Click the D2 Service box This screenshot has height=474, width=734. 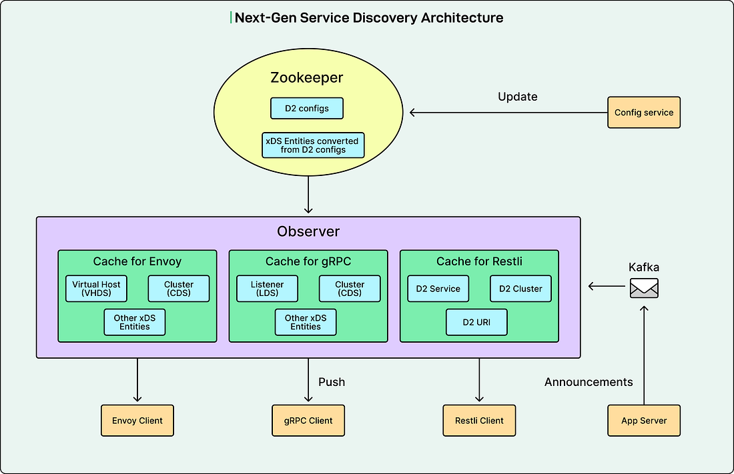[438, 289]
